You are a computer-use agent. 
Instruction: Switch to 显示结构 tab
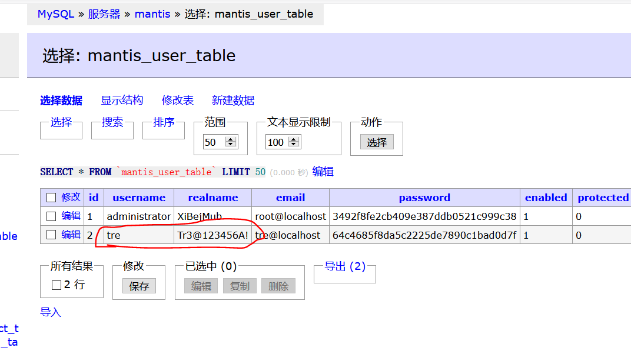click(x=122, y=100)
